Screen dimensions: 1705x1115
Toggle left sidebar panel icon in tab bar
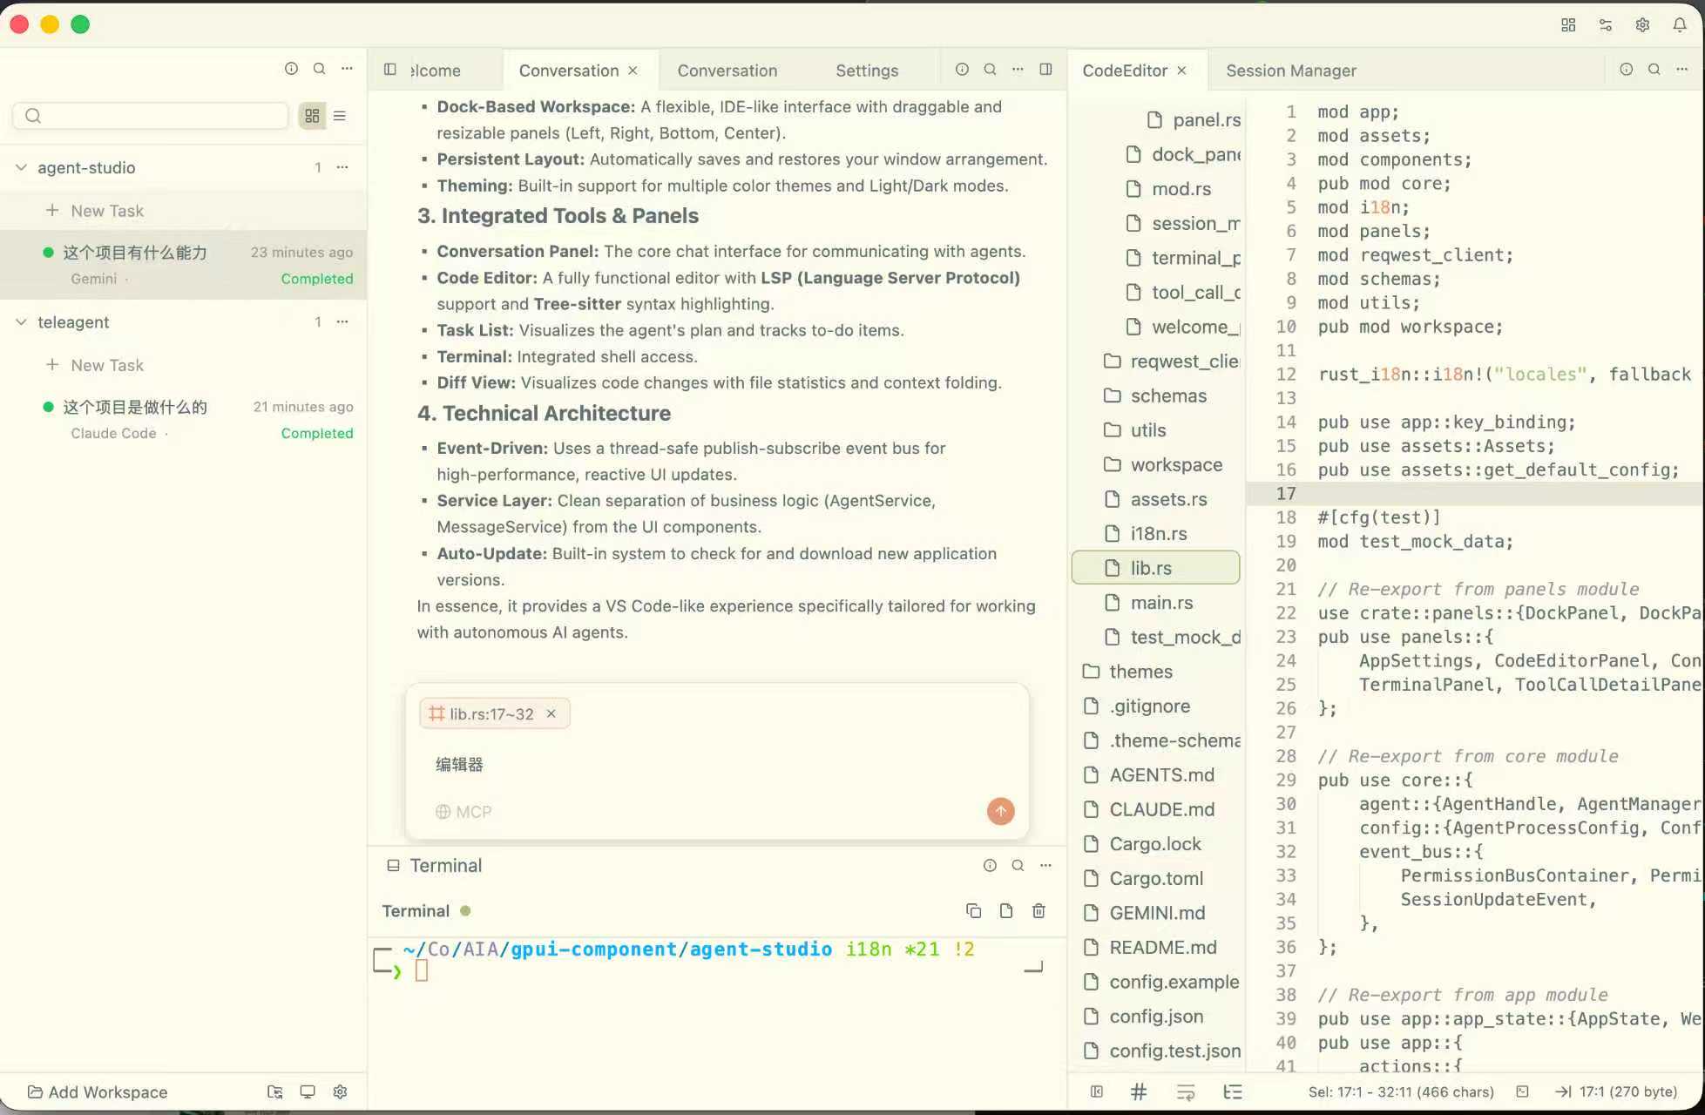390,70
